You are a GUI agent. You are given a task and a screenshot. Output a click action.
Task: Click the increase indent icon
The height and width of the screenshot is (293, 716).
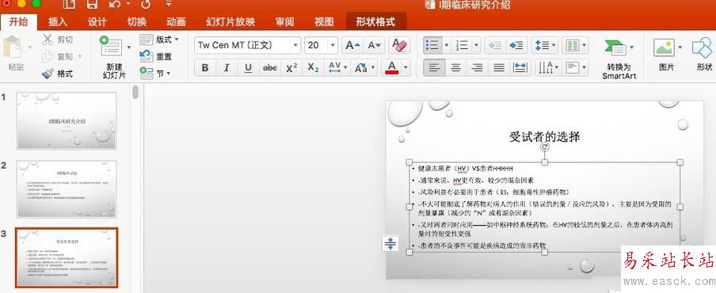(516, 44)
